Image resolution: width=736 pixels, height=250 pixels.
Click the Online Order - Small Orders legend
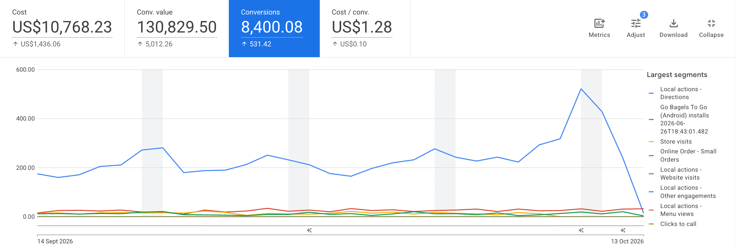coord(682,156)
